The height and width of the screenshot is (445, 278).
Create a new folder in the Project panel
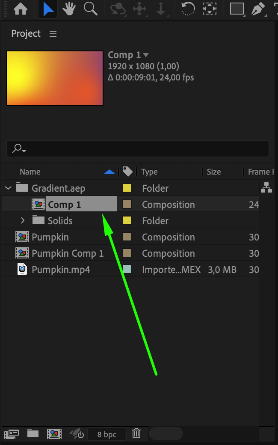pyautogui.click(x=33, y=433)
